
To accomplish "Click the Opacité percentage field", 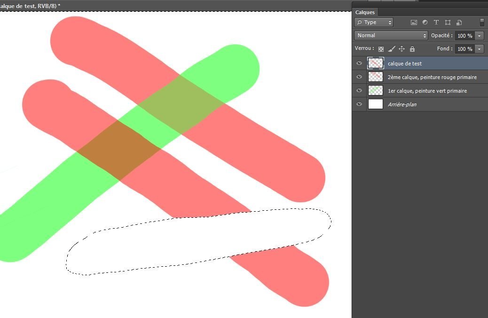I will pyautogui.click(x=464, y=36).
